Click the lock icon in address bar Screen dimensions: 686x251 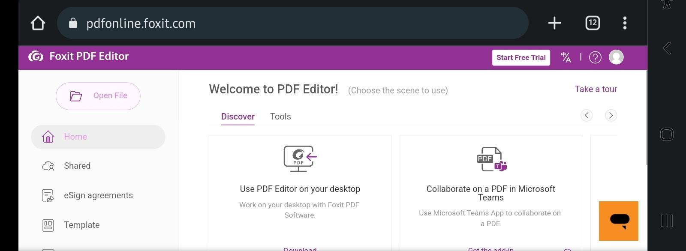point(73,23)
